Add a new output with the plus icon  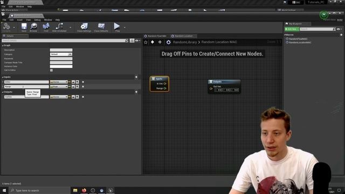click(x=136, y=92)
